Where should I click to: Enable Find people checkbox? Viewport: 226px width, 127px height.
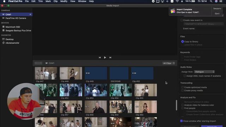click(x=183, y=108)
